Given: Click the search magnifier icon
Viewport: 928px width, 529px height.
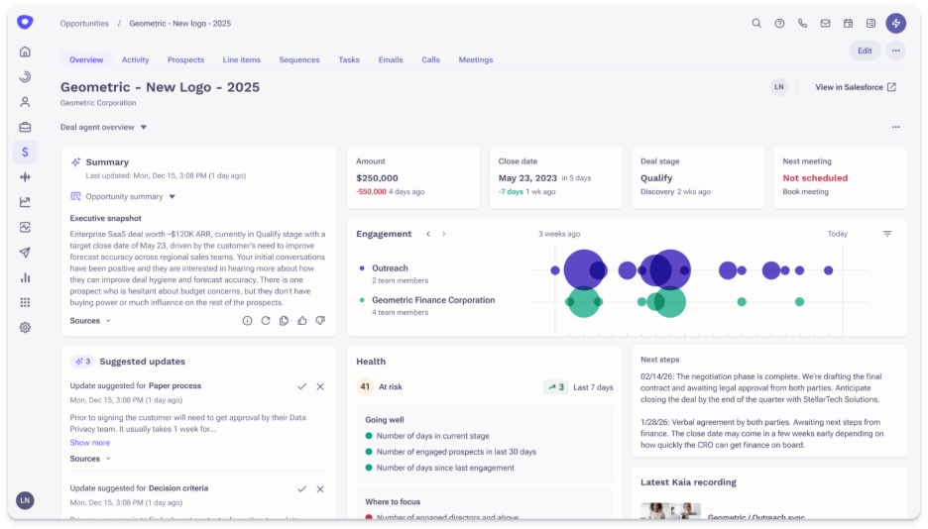Looking at the screenshot, I should click(x=756, y=23).
